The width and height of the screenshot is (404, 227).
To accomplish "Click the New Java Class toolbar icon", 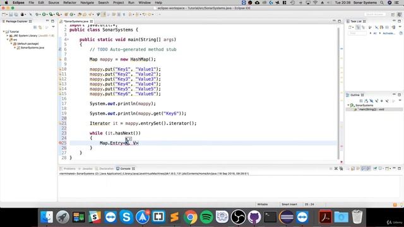I will pos(72,15).
